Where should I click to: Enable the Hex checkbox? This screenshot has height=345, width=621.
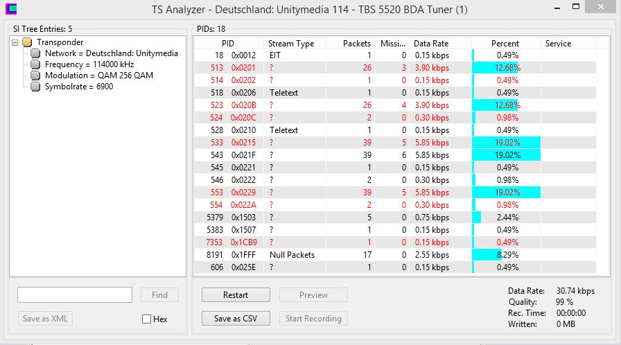[x=146, y=319]
